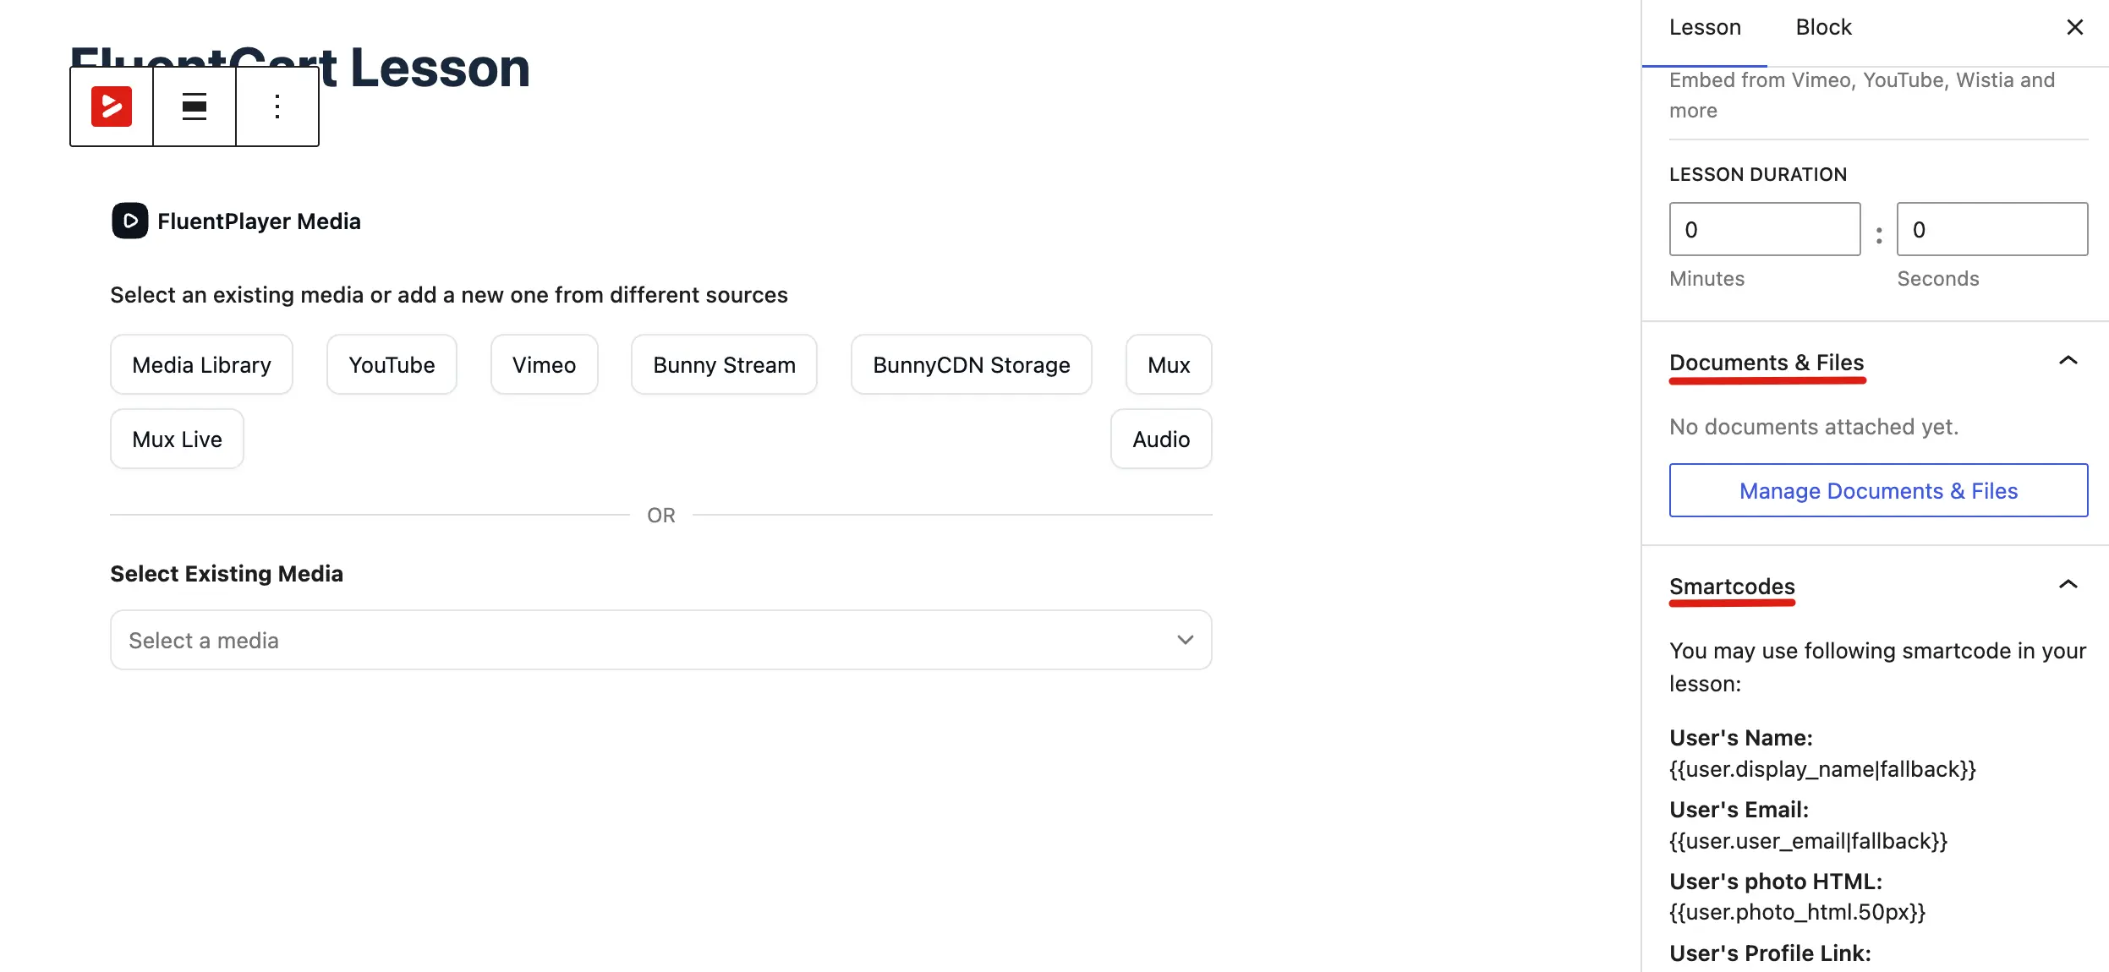Click the Smartcodes panel heading
2109x972 pixels.
1732,587
